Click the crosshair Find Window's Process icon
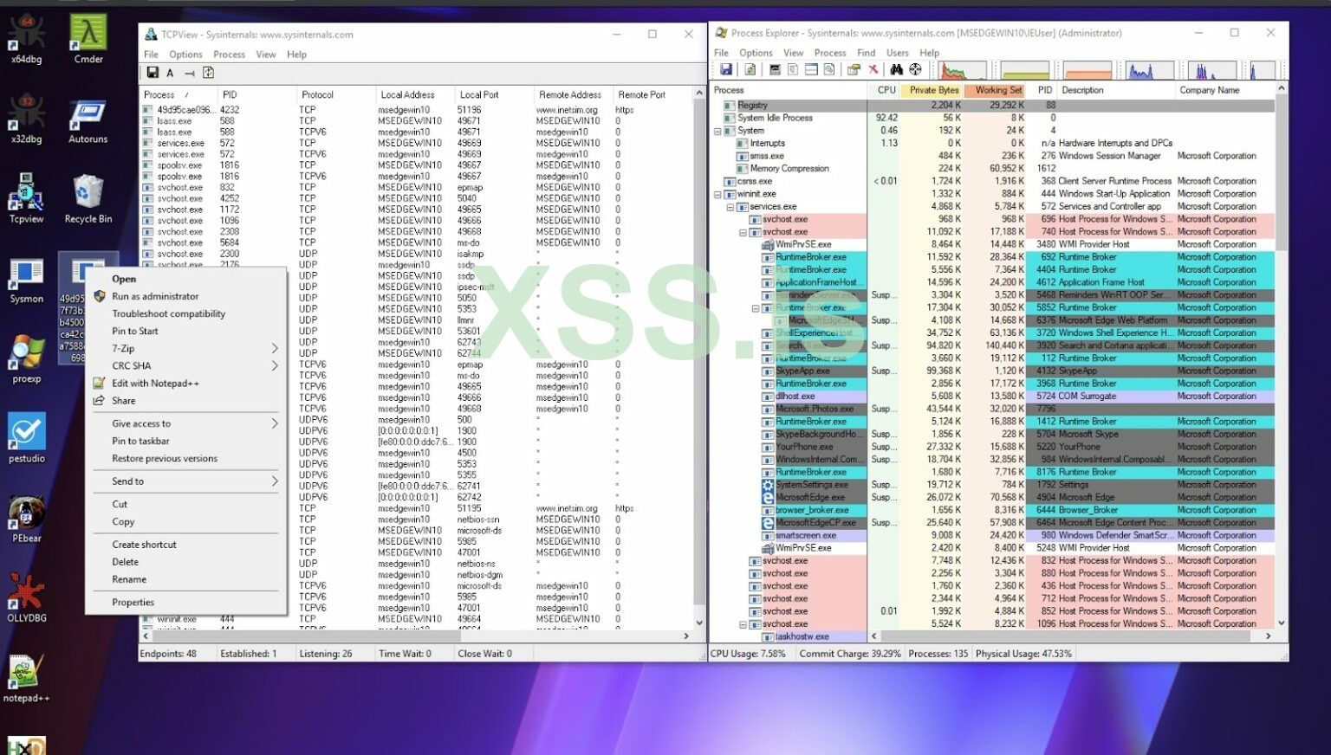Image resolution: width=1331 pixels, height=755 pixels. pos(915,69)
